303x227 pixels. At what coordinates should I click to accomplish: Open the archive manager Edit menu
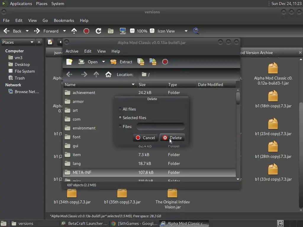88,51
